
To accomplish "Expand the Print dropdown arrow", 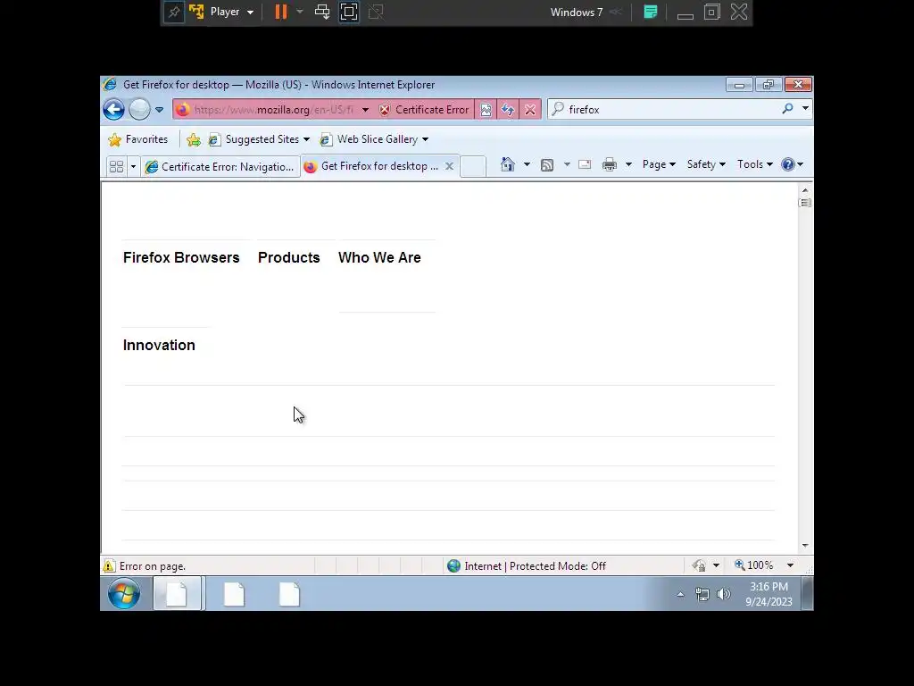I will point(628,164).
